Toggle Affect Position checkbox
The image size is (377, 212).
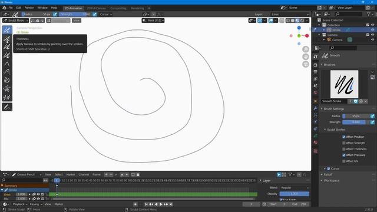pos(344,137)
